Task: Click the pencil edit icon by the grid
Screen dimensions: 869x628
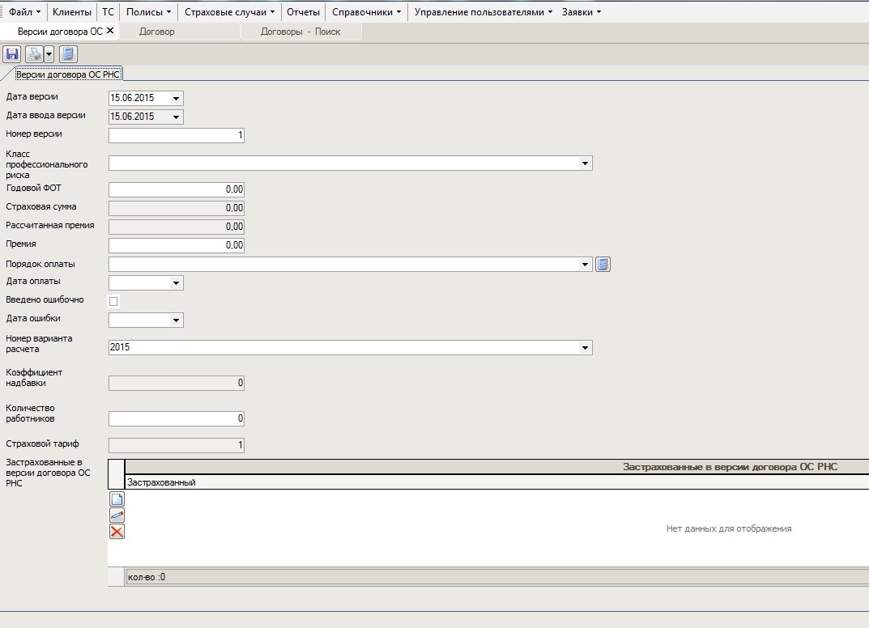Action: point(117,516)
